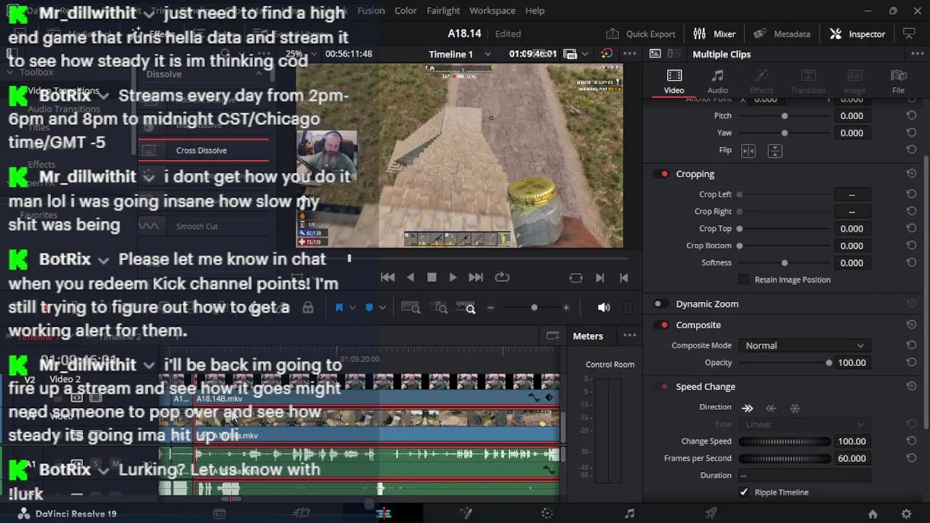Open the Fairlight page
The image size is (930, 523).
pyautogui.click(x=629, y=514)
